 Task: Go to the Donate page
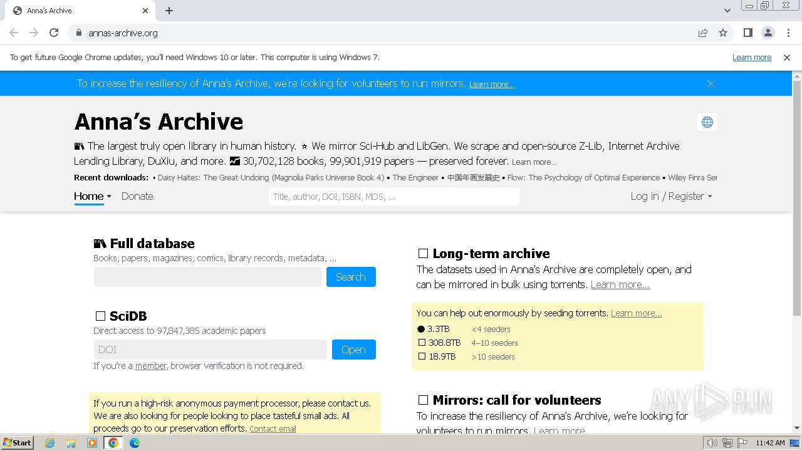(x=137, y=196)
